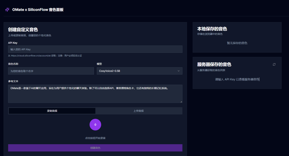Click the API Key field label
Screen dimensions: 289x156
click(x=13, y=43)
